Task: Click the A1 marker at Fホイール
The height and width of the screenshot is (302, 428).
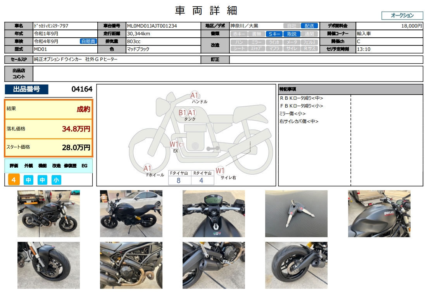Action: [147, 168]
